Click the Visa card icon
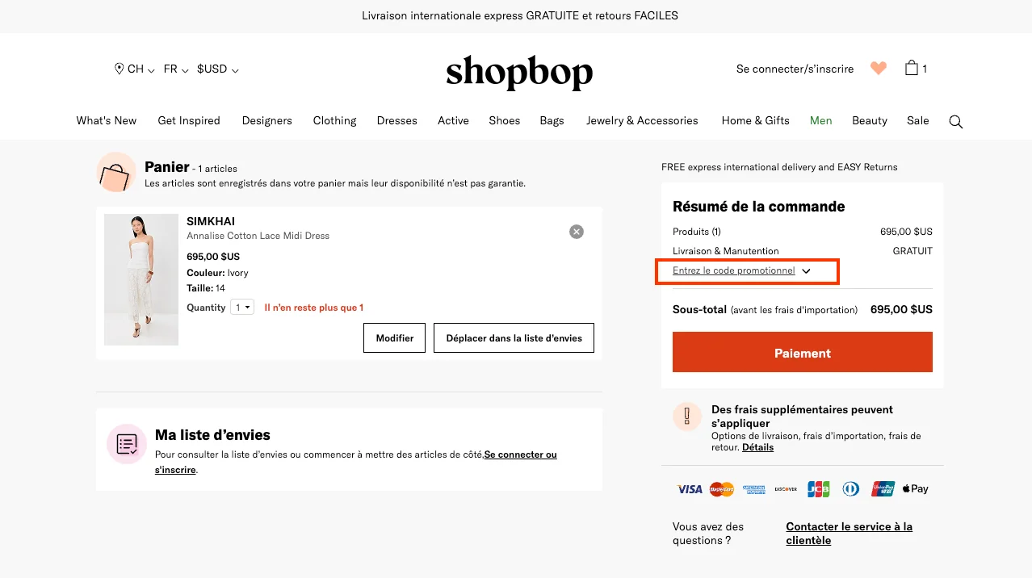This screenshot has height=578, width=1032. tap(689, 488)
